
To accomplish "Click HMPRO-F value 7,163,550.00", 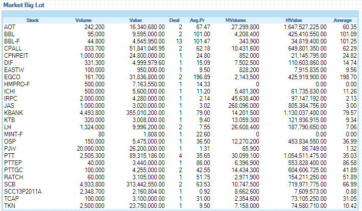I will coord(149,84).
